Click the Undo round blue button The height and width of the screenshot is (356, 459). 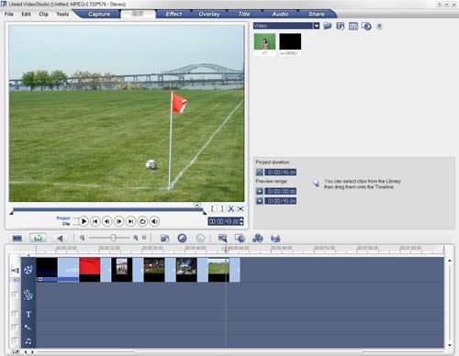(x=182, y=238)
